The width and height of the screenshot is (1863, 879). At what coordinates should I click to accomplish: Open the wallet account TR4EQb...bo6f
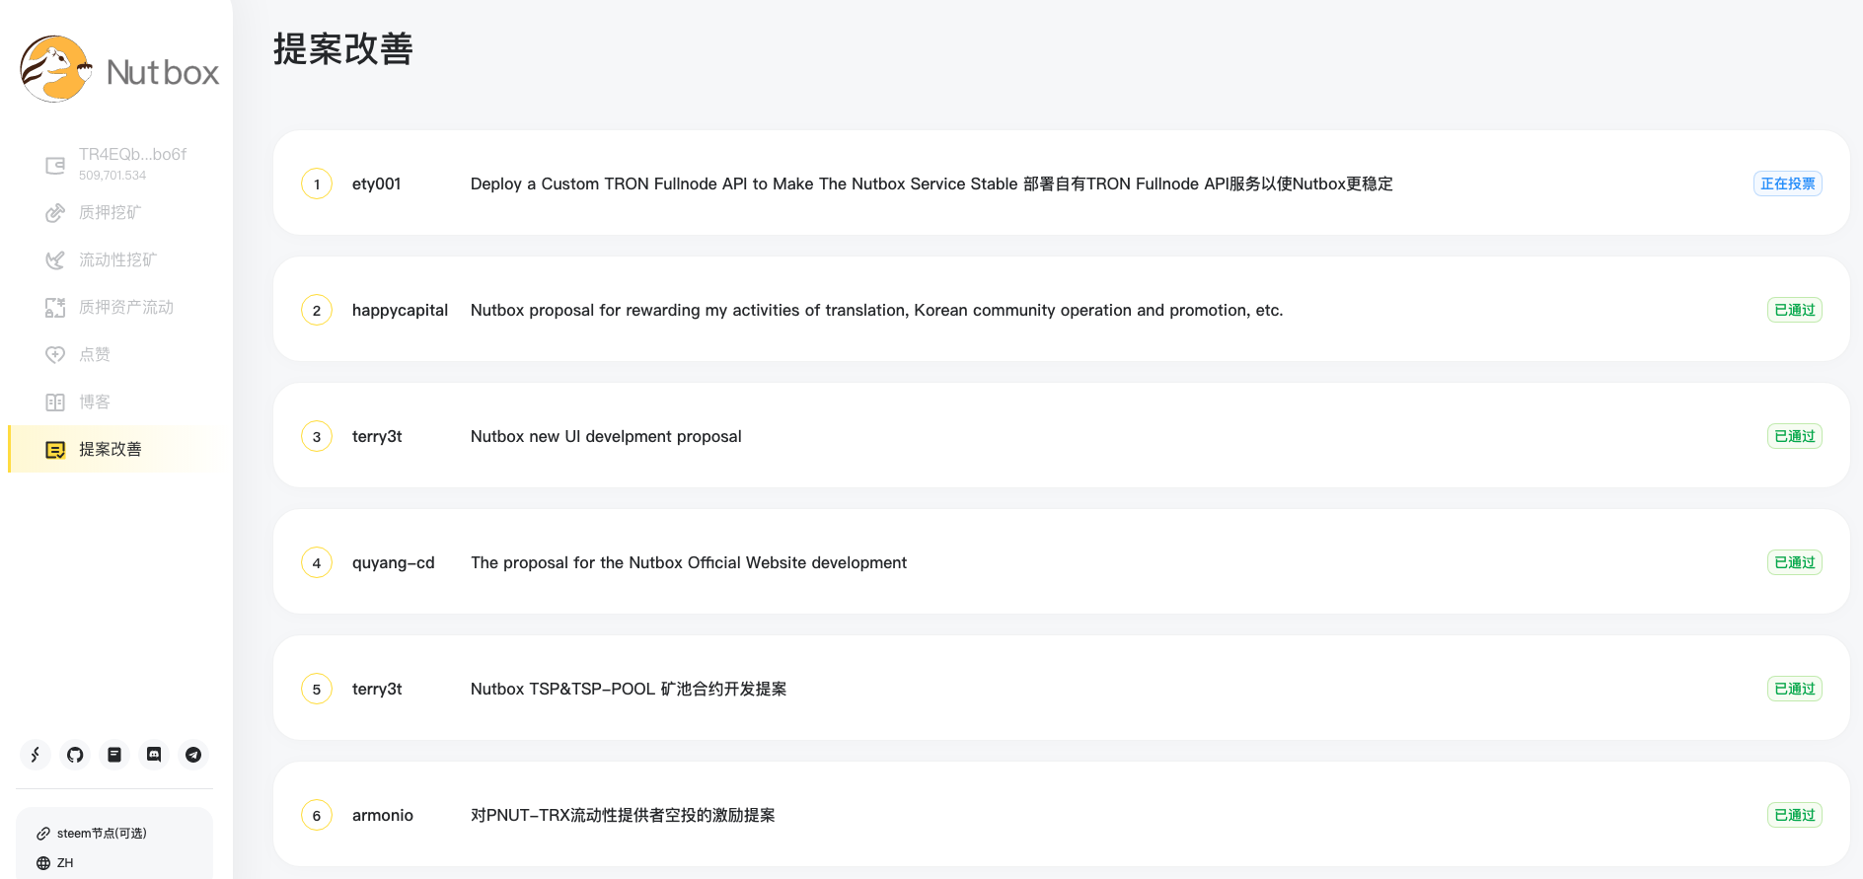click(132, 154)
